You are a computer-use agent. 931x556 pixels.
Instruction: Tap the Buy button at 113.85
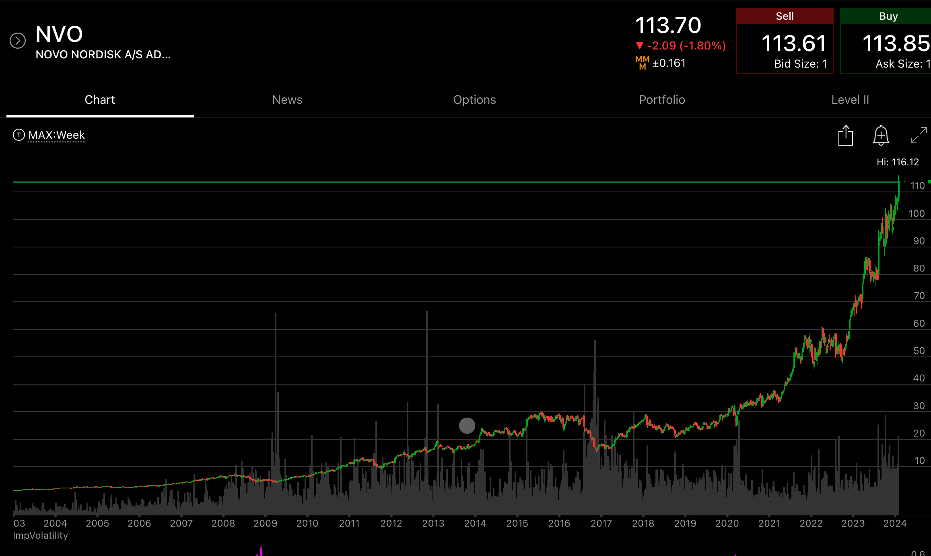886,41
